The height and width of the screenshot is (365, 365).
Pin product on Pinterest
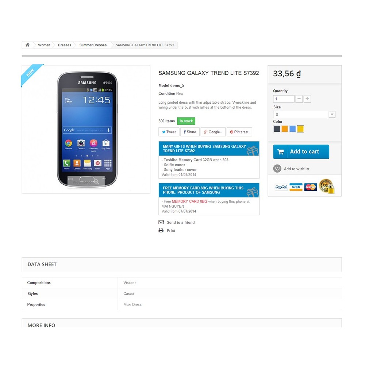(x=239, y=132)
